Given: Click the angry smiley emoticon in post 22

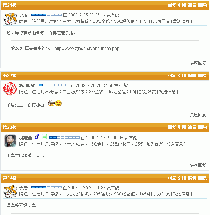Looking at the screenshot, I should coord(58,103).
